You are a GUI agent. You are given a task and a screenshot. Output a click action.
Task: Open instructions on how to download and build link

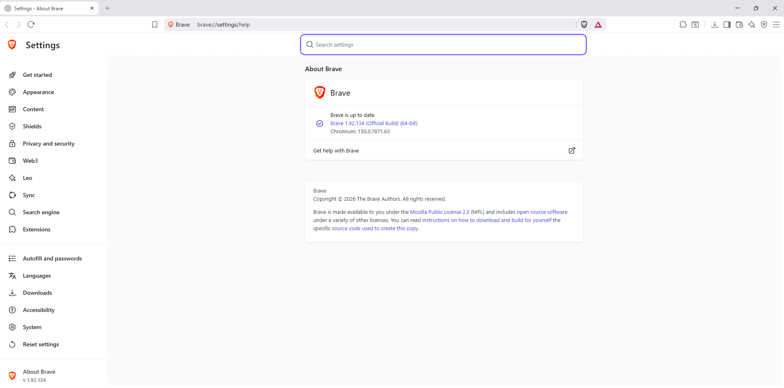487,220
